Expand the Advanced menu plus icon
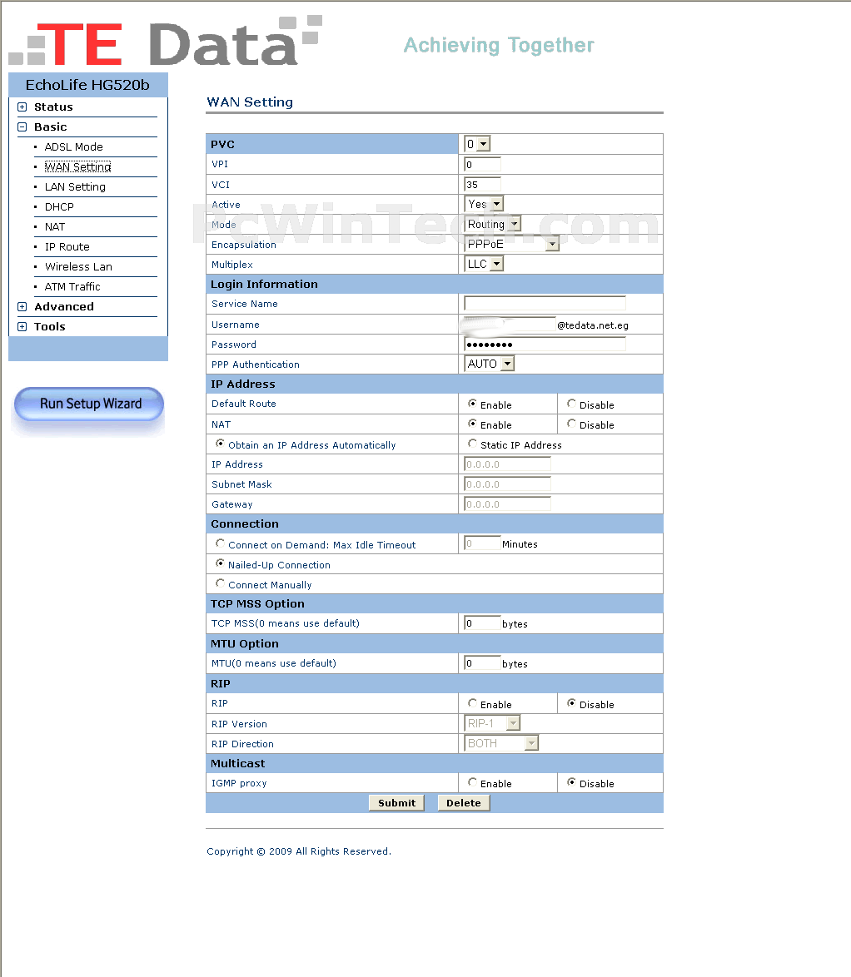 tap(22, 306)
